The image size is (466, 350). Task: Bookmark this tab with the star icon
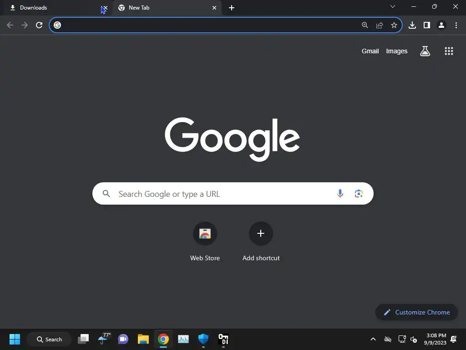tap(394, 26)
